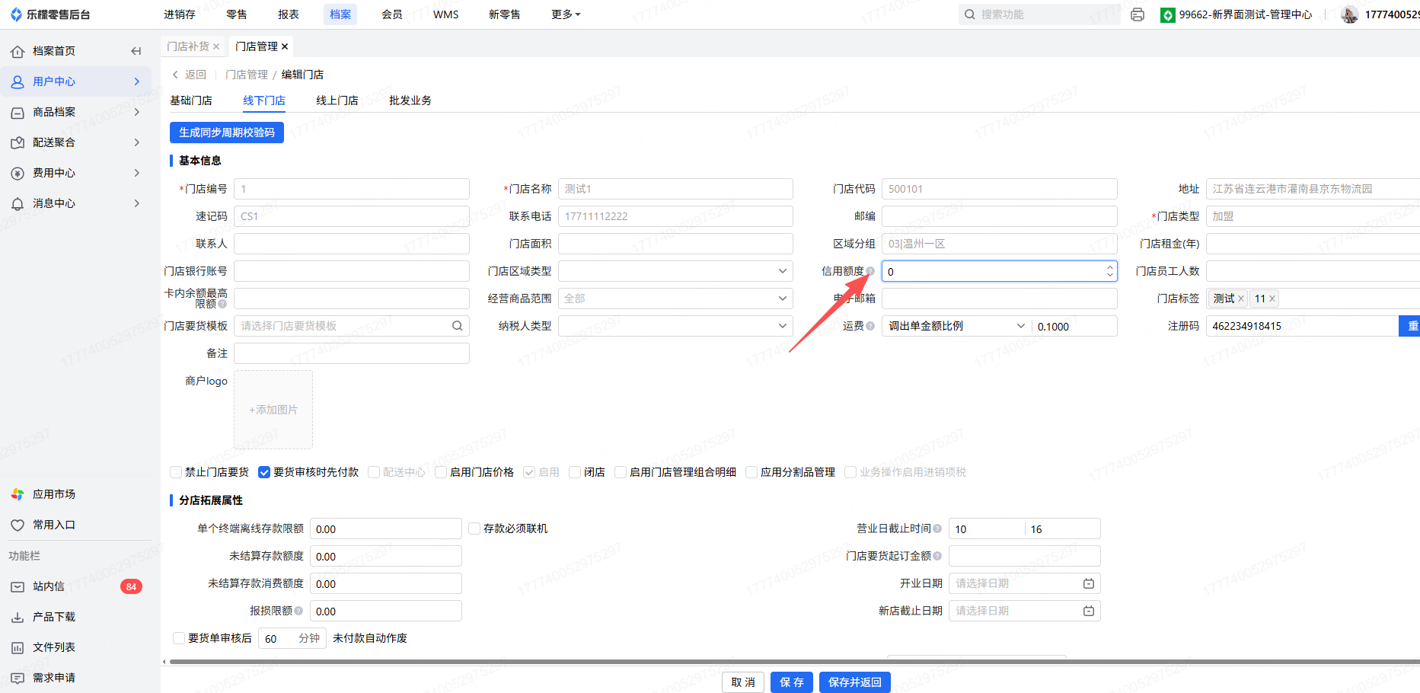Click the printer icon in top bar
The image size is (1420, 693).
[x=1138, y=14]
